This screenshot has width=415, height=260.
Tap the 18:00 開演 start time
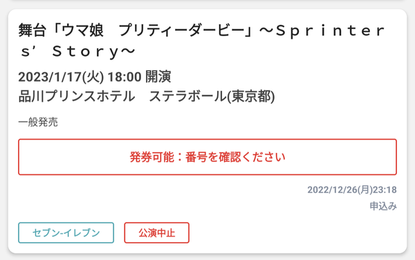[x=139, y=77]
